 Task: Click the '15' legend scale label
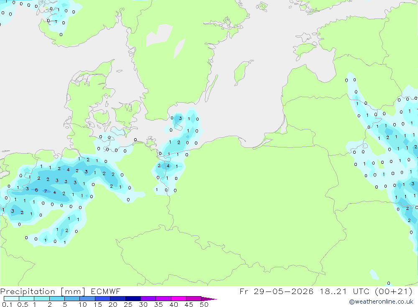[x=98, y=304]
